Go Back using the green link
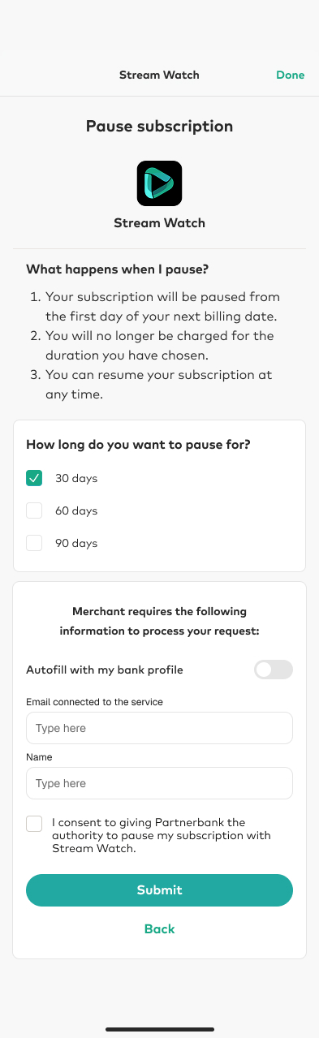The height and width of the screenshot is (1038, 319). 159,929
